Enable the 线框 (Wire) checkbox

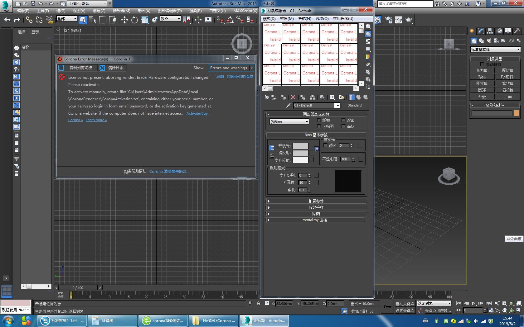pyautogui.click(x=319, y=120)
